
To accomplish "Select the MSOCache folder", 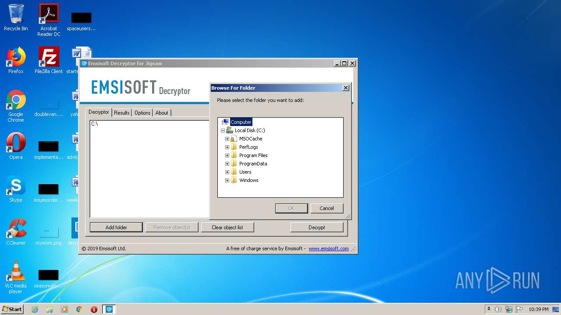I will [x=251, y=139].
